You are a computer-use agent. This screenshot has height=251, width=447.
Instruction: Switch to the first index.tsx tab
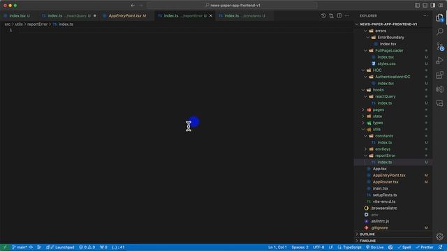point(17,15)
